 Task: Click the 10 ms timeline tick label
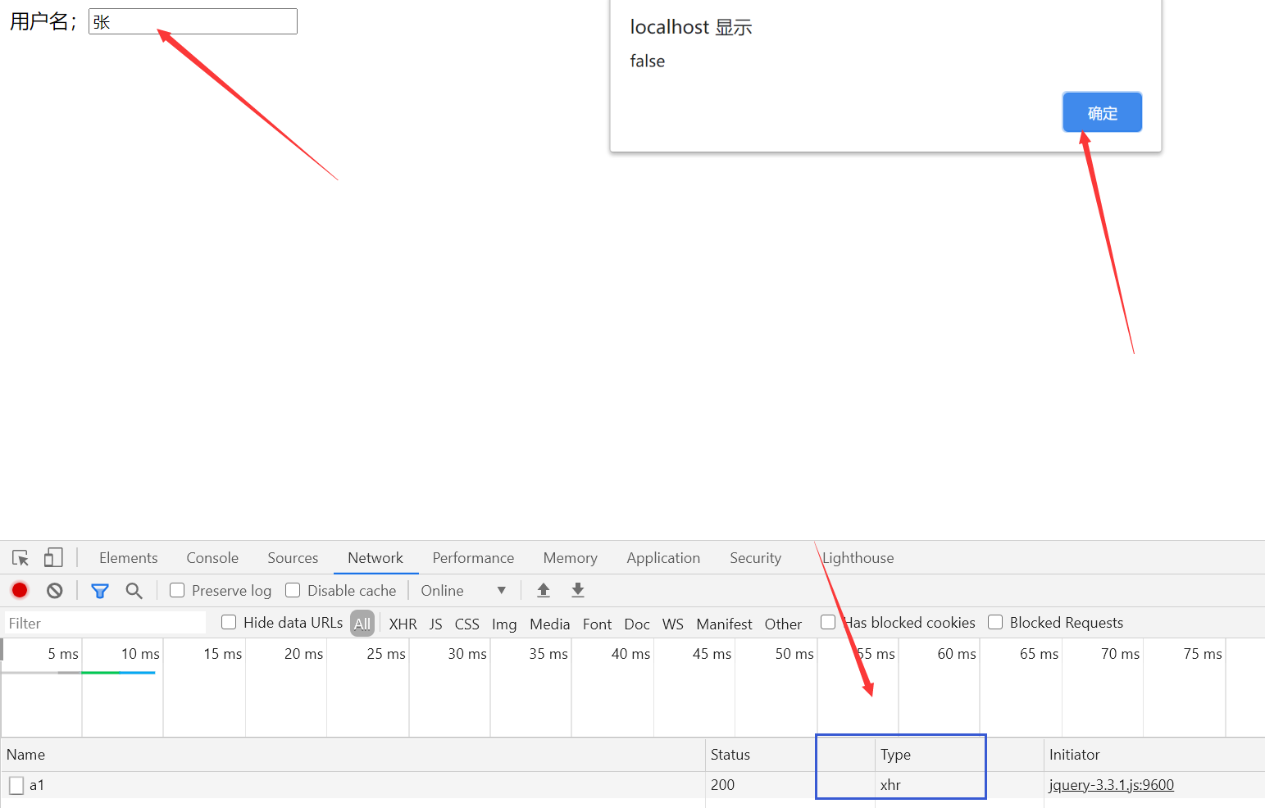pyautogui.click(x=140, y=654)
